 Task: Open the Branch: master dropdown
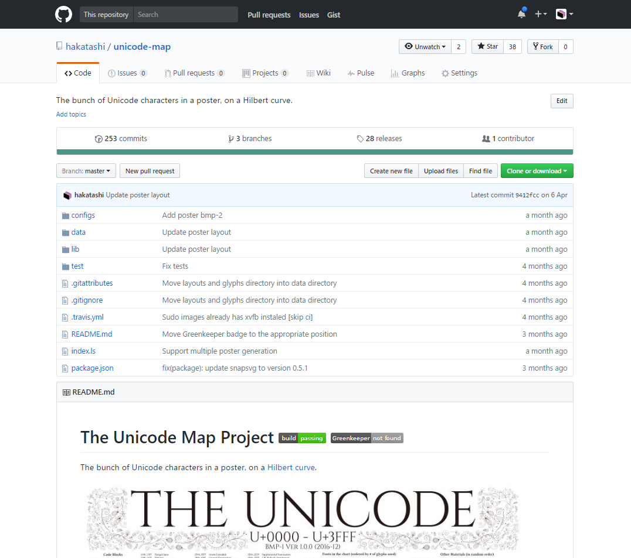(86, 171)
